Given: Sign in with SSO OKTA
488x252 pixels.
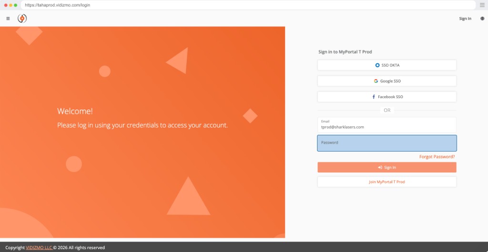Looking at the screenshot, I should pyautogui.click(x=387, y=65).
